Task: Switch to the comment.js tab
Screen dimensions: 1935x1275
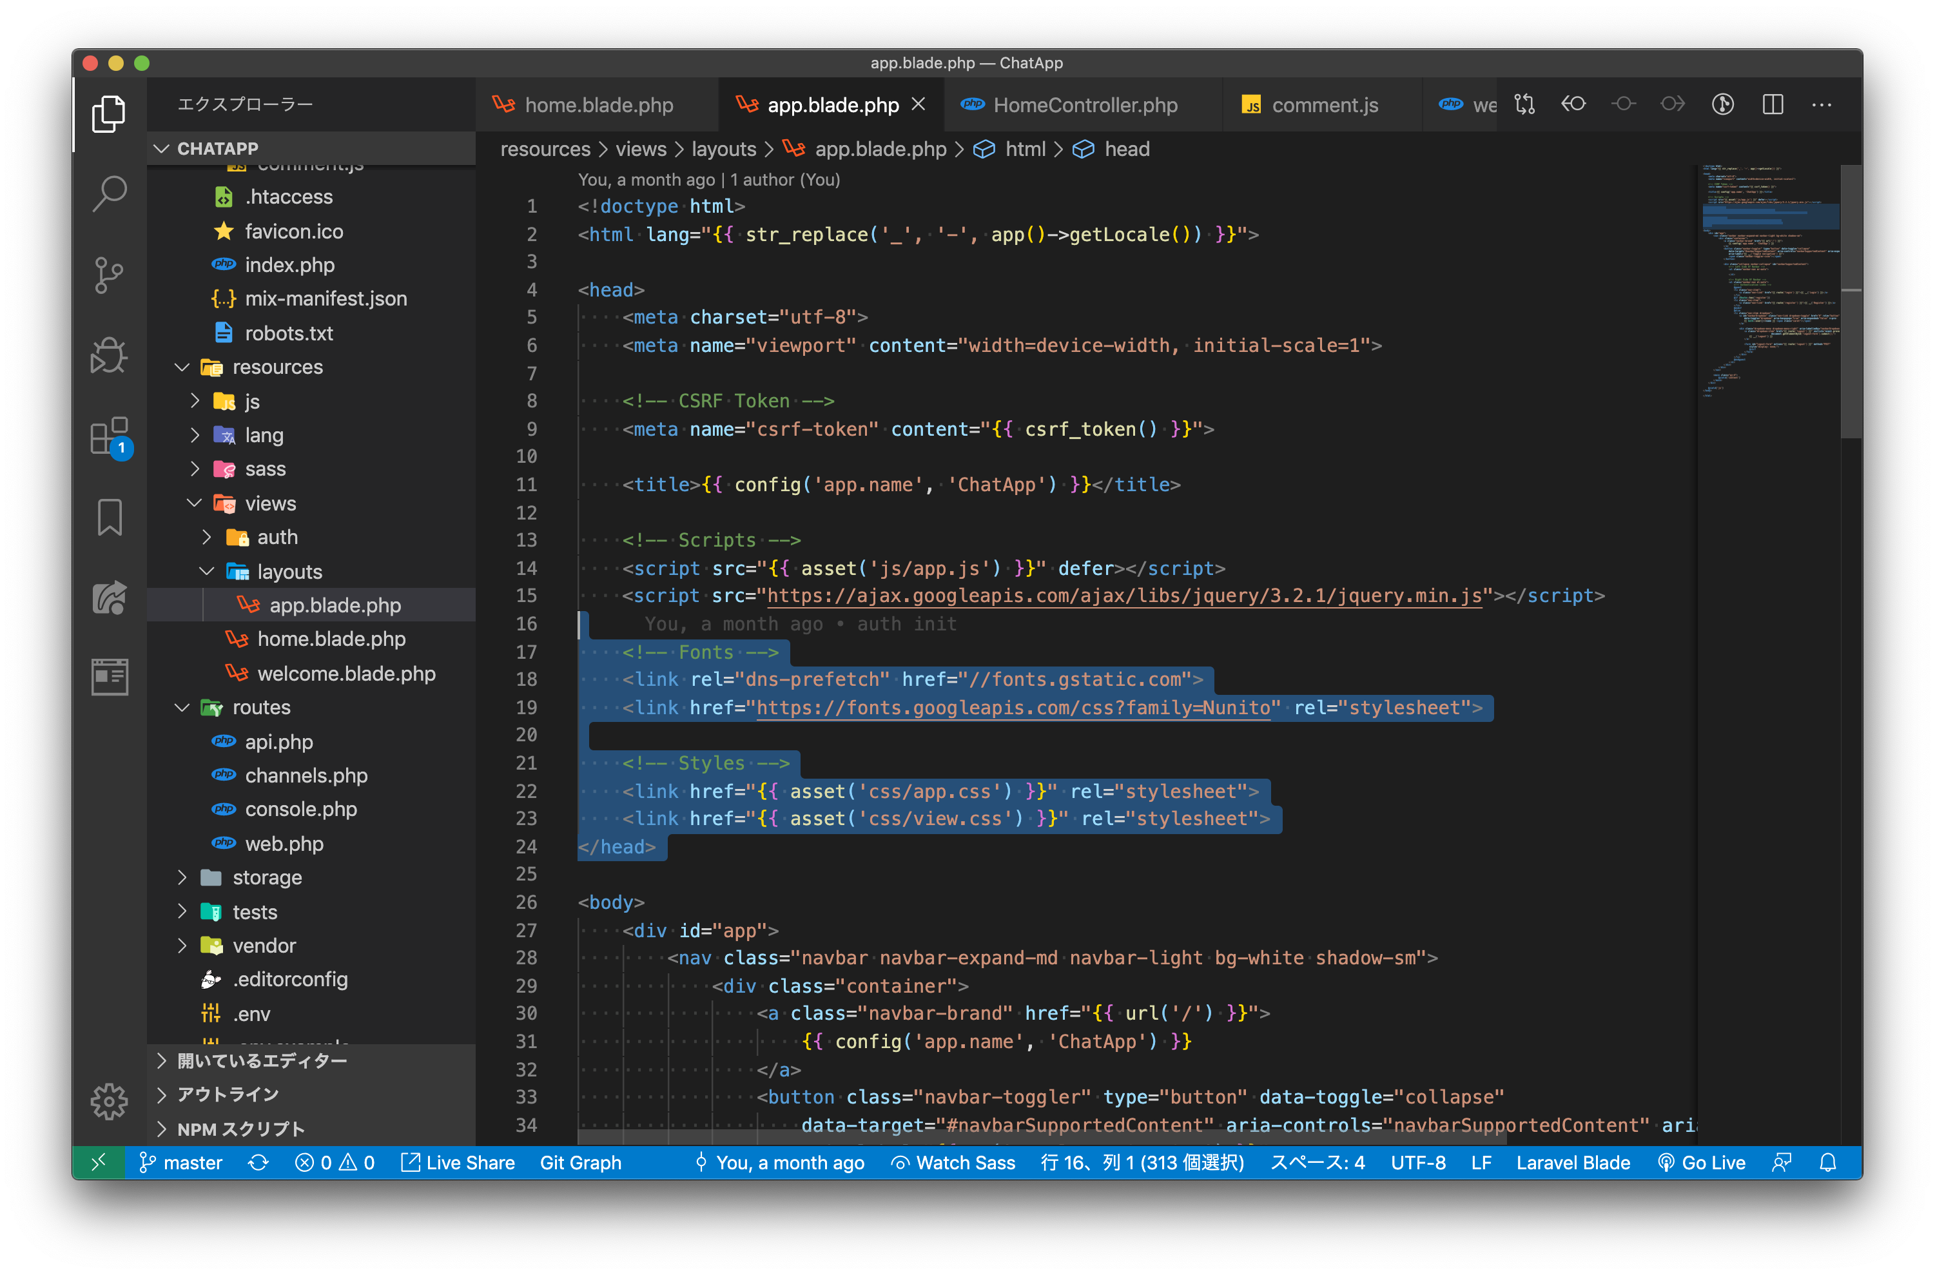Action: [1323, 105]
